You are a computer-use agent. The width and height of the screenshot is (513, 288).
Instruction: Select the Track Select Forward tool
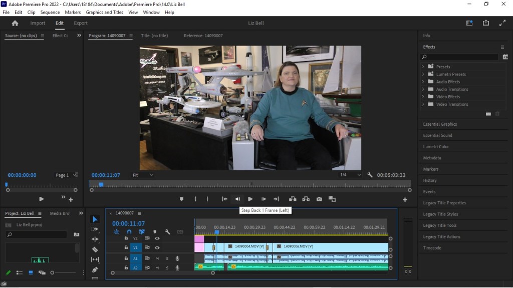pos(95,229)
